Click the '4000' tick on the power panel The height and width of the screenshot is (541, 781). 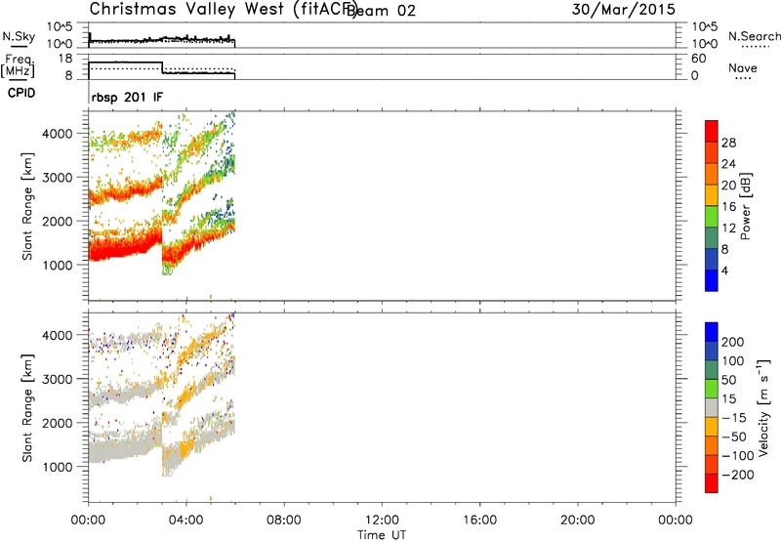point(58,134)
